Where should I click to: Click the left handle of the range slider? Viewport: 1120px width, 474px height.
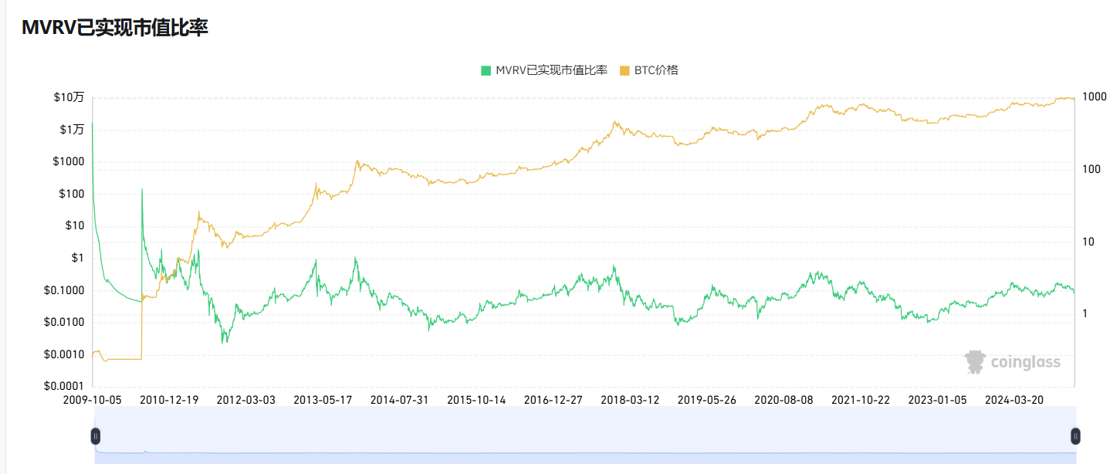coord(96,436)
